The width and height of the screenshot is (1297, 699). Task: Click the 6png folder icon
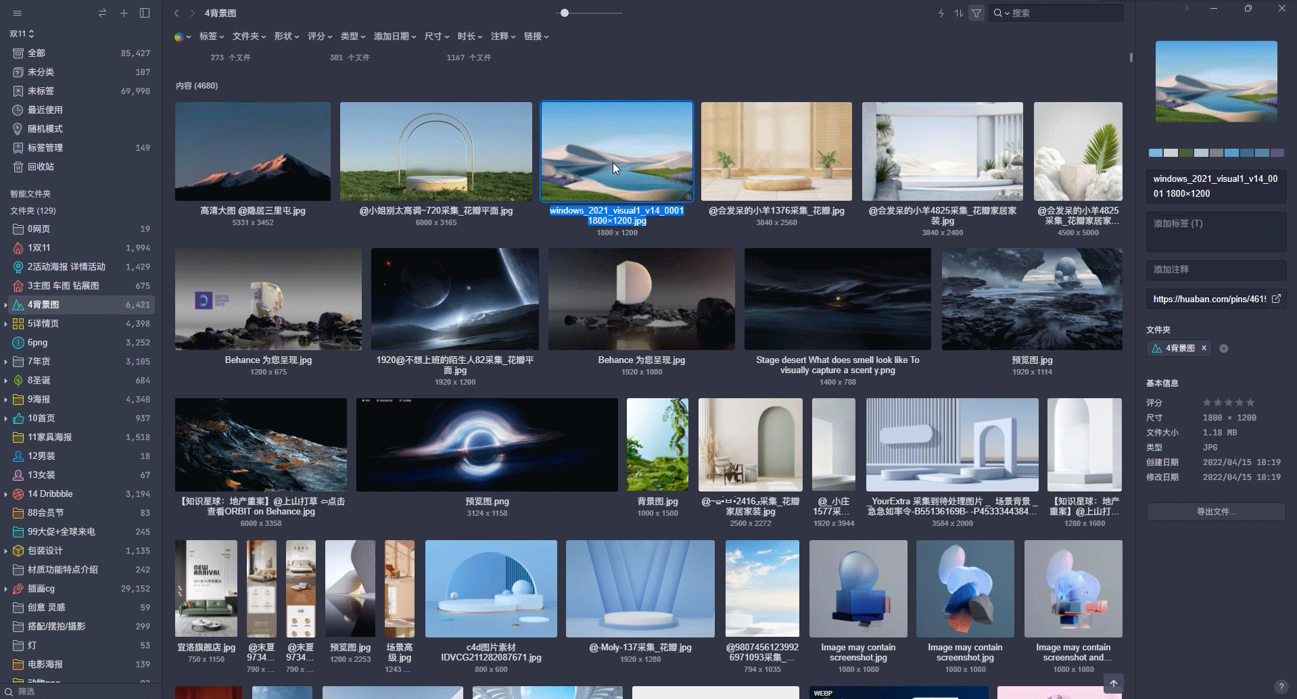18,343
